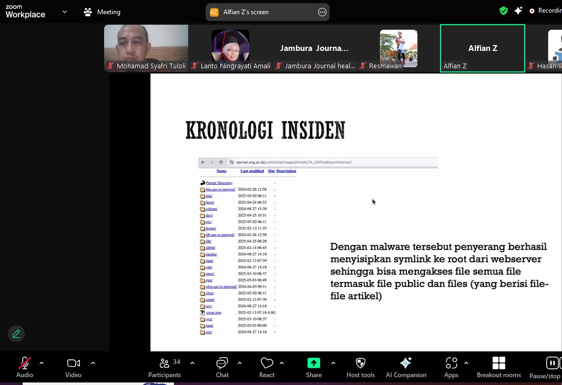Select Hasan participant tile
The height and width of the screenshot is (385, 562).
pyautogui.click(x=544, y=48)
